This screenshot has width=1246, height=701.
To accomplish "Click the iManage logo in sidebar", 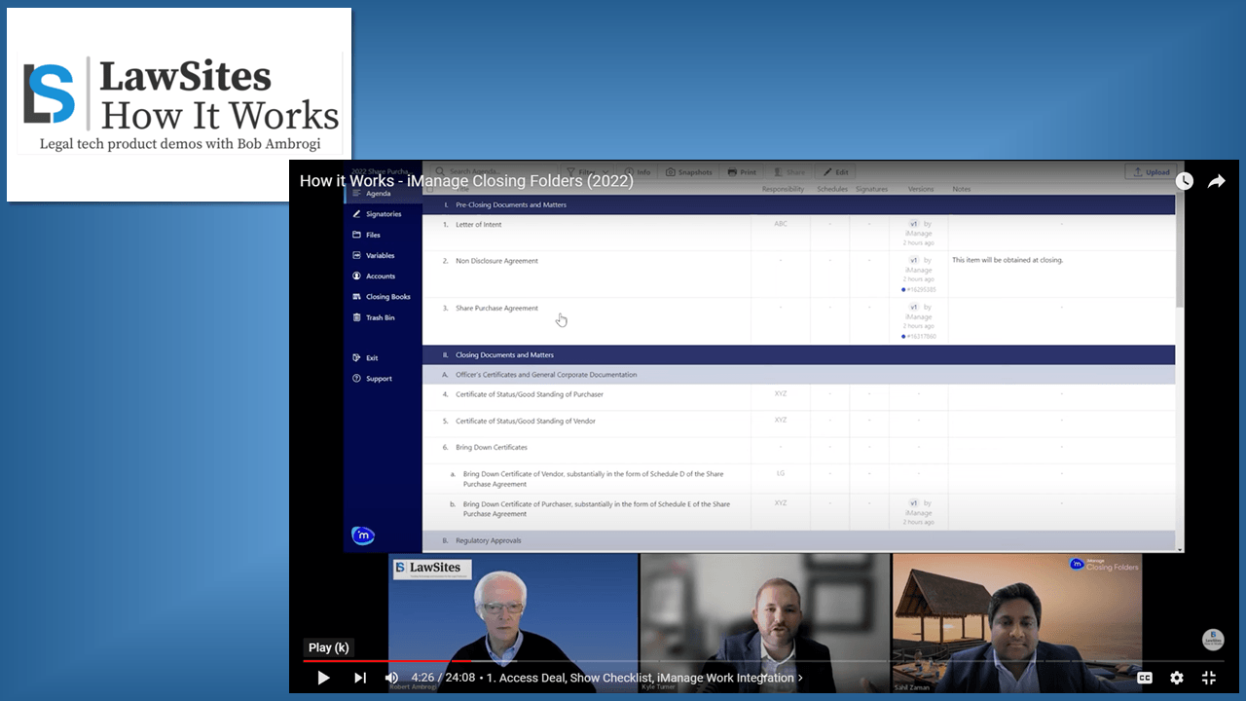I will pyautogui.click(x=363, y=535).
